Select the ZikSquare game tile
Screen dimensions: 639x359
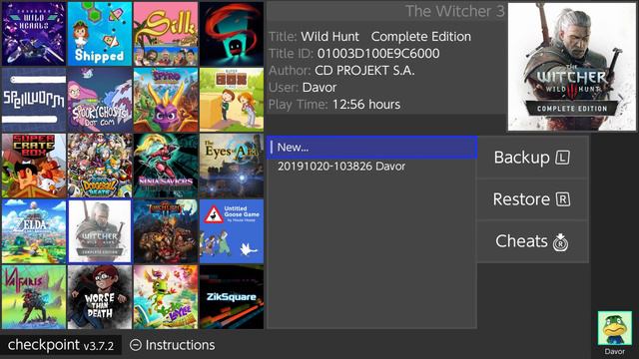[x=232, y=297]
